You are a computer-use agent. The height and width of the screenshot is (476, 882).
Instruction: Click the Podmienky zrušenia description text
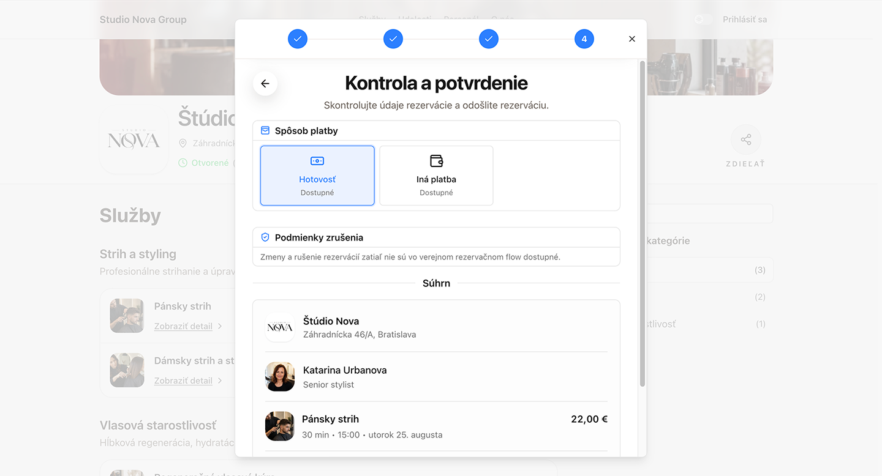pyautogui.click(x=410, y=257)
